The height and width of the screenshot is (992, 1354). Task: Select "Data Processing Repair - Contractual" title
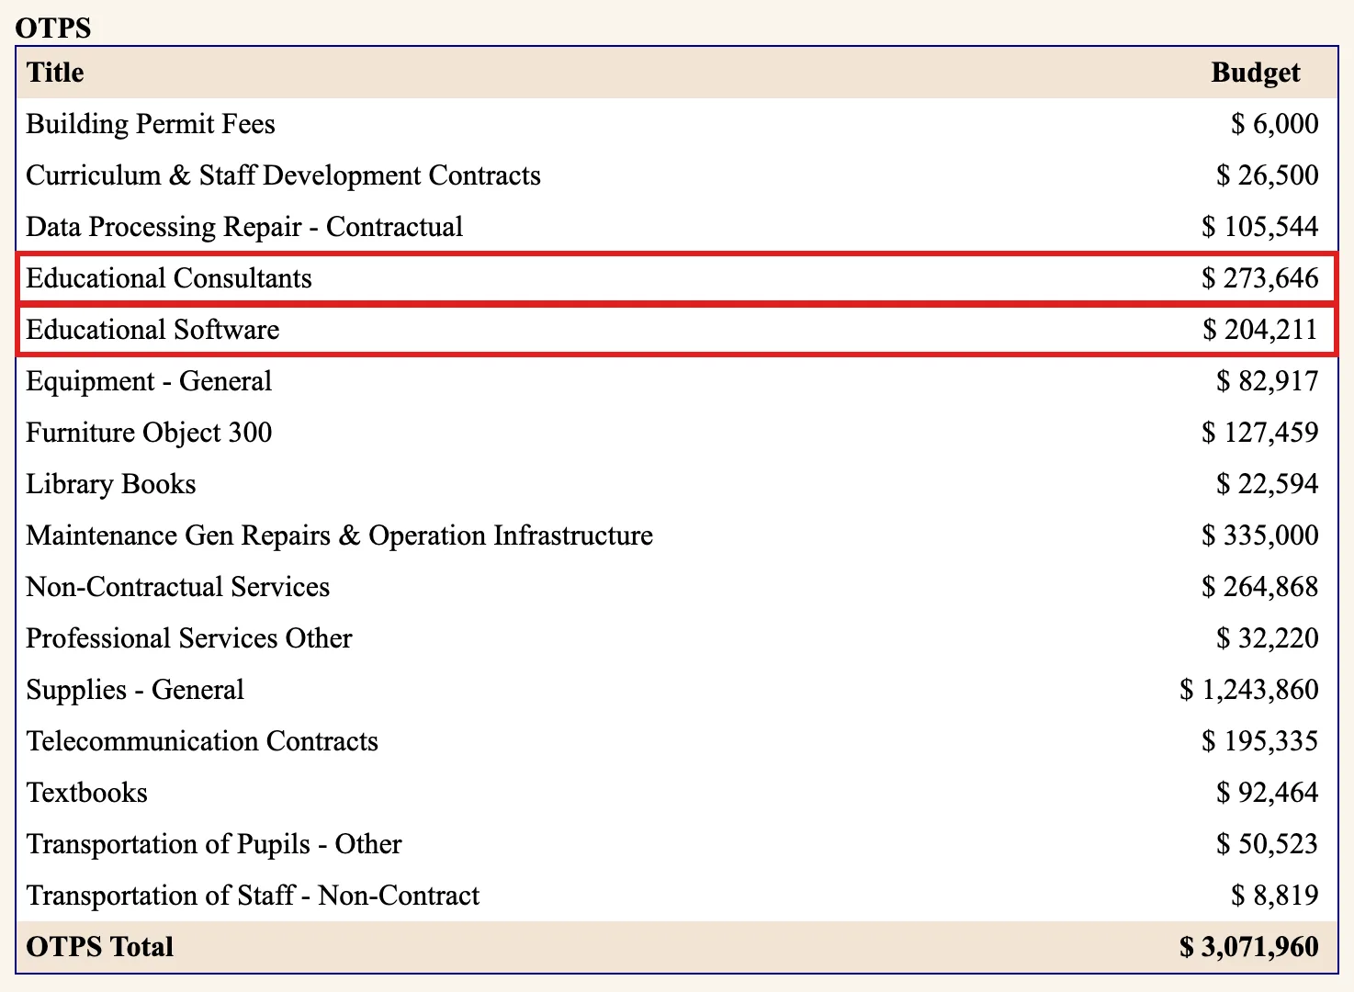pos(244,227)
